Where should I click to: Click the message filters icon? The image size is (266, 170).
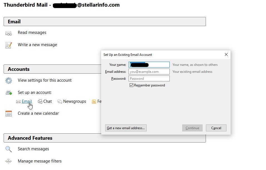[x=9, y=161]
